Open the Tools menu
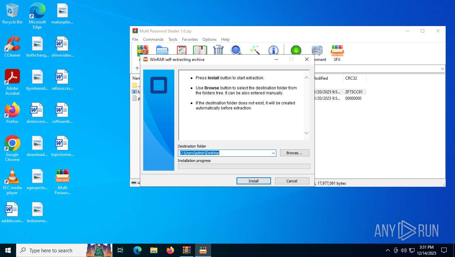This screenshot has width=455, height=257. pos(173,39)
